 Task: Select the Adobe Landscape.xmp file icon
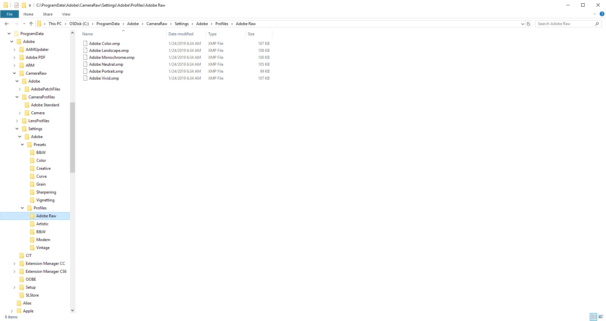tap(85, 50)
